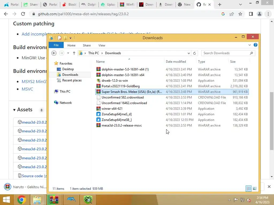Click Google icon in Chrome address bar
The height and width of the screenshot is (205, 274).
223,14
